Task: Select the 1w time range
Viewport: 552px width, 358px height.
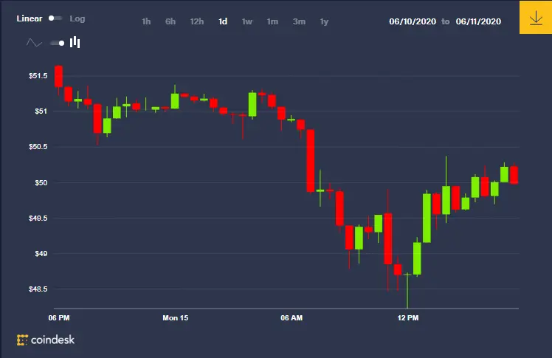Action: [x=247, y=21]
